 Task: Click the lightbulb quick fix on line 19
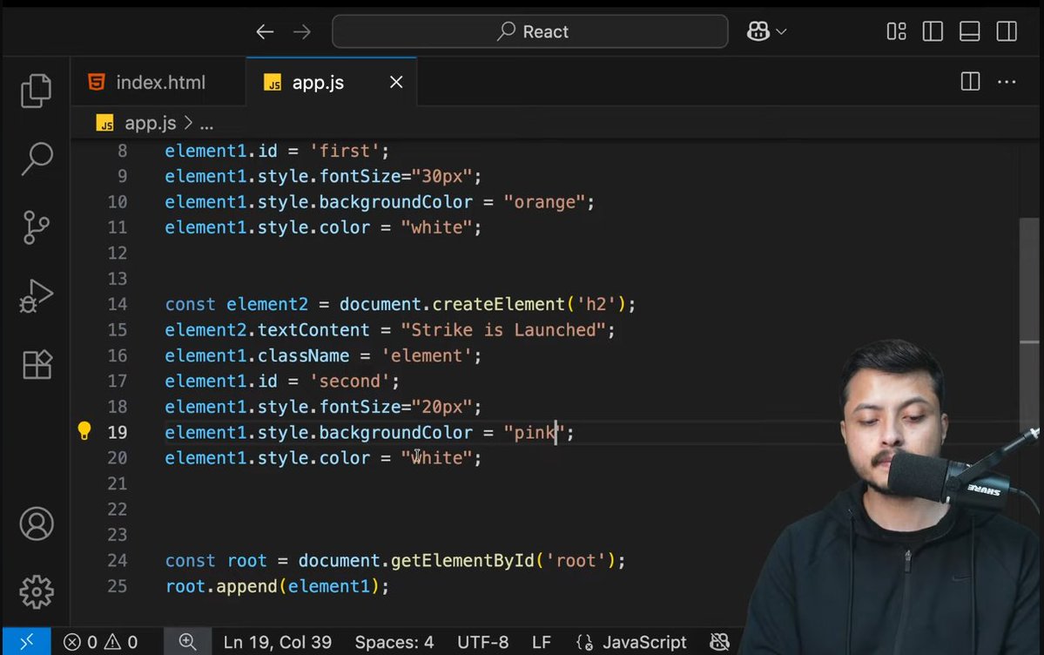(84, 429)
